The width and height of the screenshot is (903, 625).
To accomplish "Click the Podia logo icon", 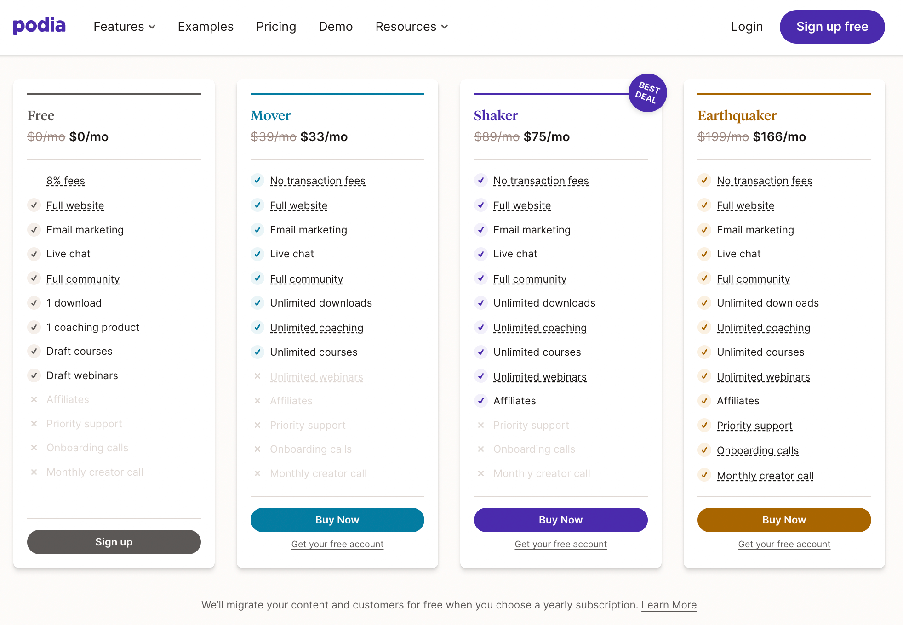I will pos(39,26).
